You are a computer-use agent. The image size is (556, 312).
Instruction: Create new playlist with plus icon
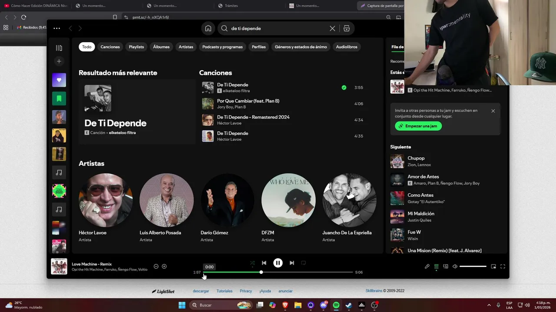click(x=59, y=61)
